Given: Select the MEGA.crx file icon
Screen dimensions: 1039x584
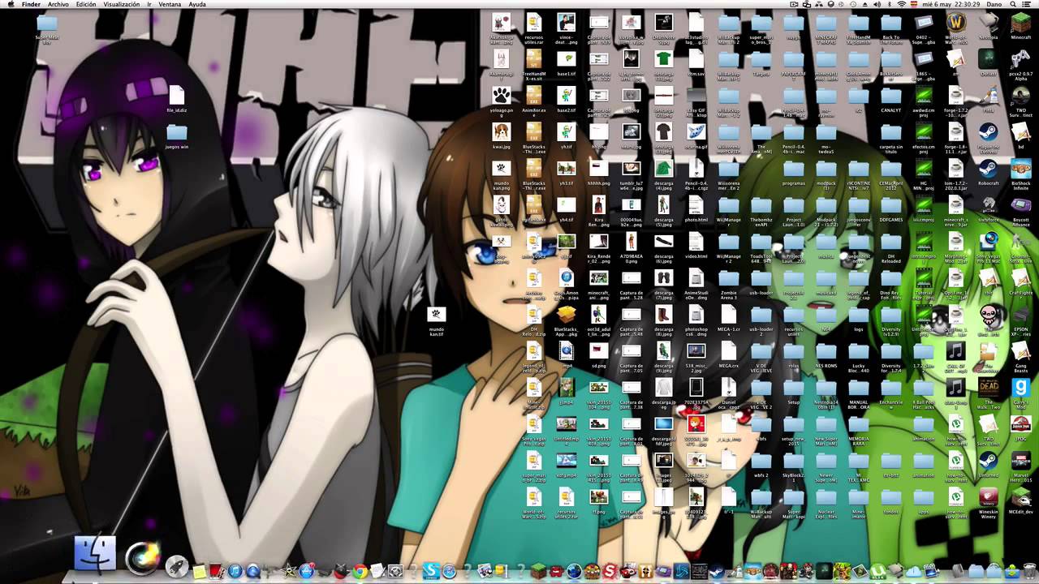Looking at the screenshot, I should tap(728, 351).
